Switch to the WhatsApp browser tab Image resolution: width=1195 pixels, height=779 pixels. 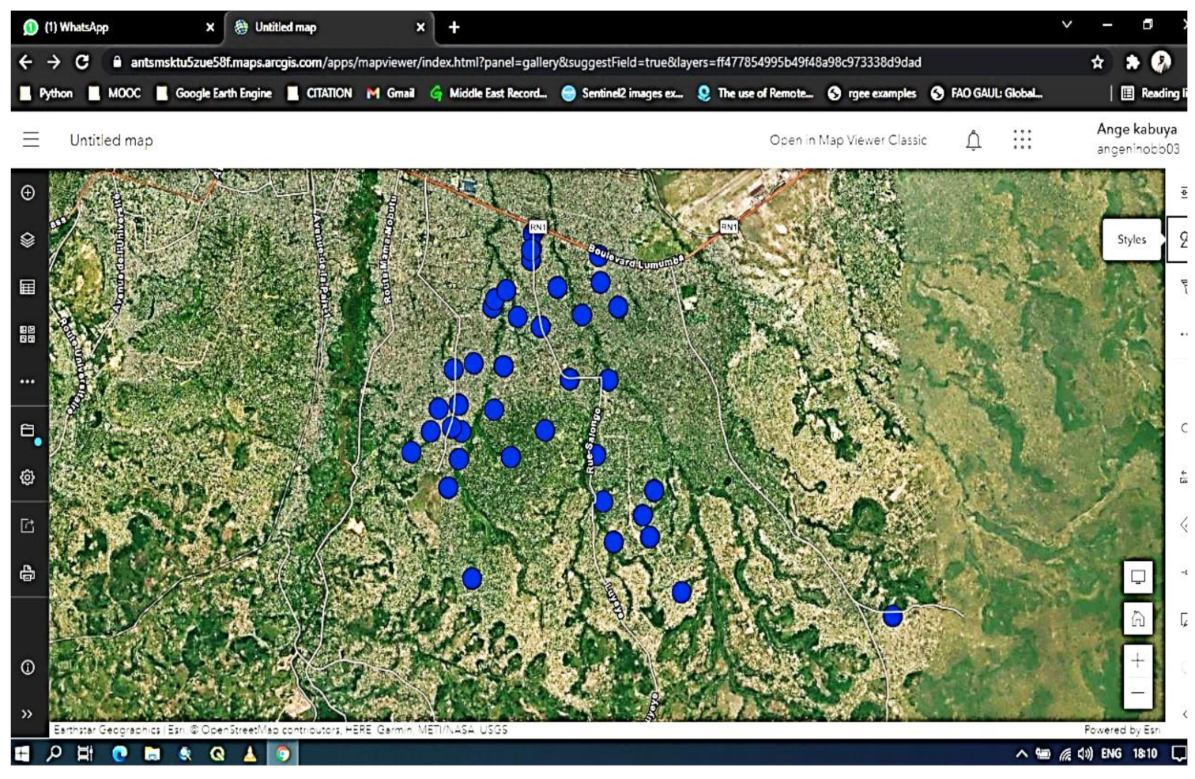pos(77,28)
